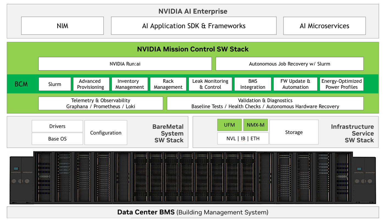Image resolution: width=384 pixels, height=222 pixels.
Task: Select the green UFM box
Action: (229, 125)
